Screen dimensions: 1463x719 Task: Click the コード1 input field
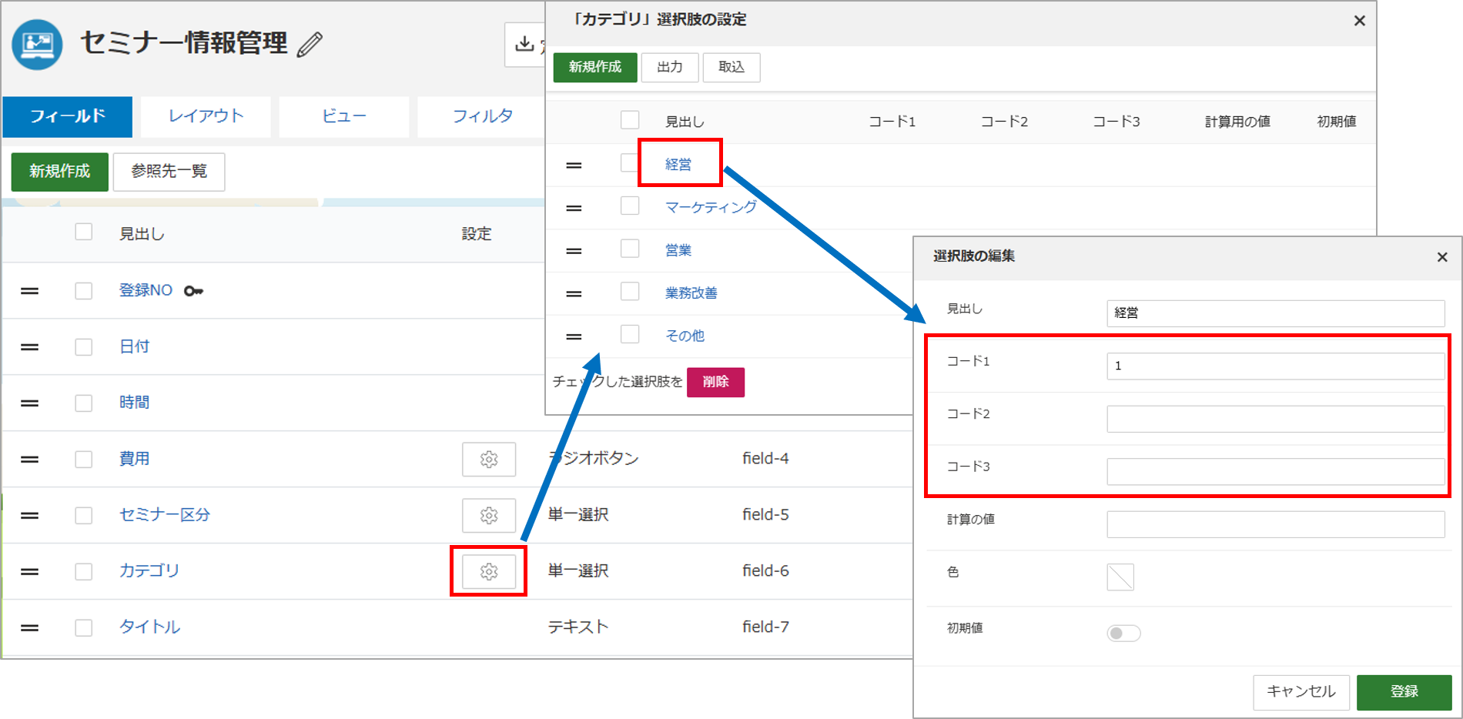[1275, 366]
